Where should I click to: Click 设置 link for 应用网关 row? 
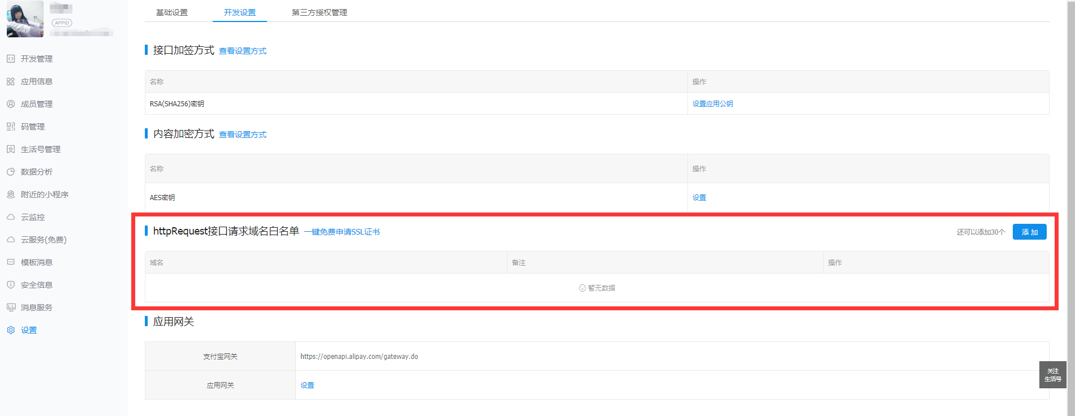(307, 385)
